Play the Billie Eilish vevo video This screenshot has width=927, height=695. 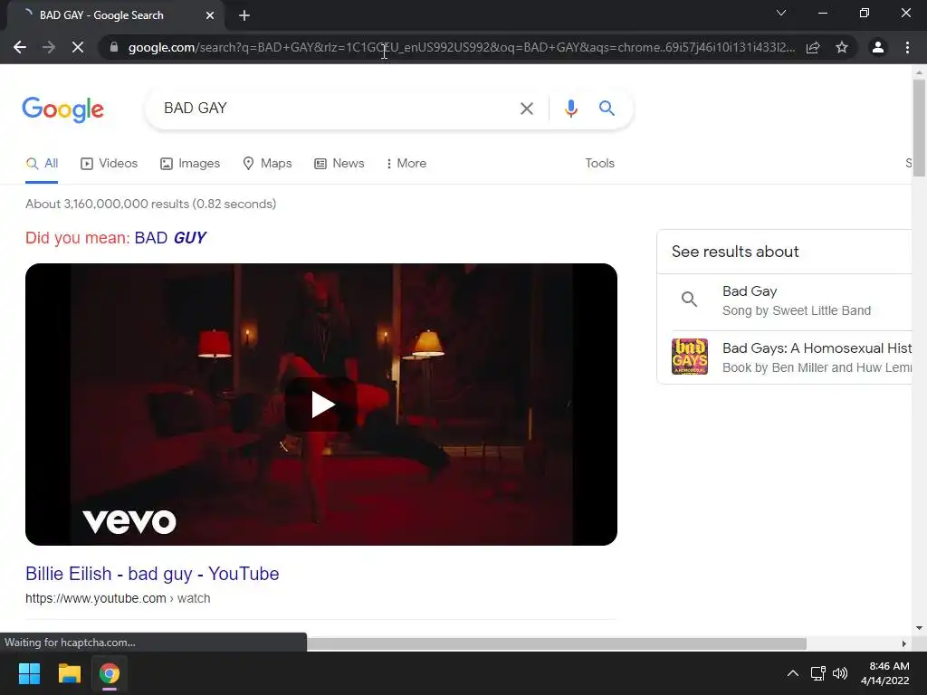(321, 405)
